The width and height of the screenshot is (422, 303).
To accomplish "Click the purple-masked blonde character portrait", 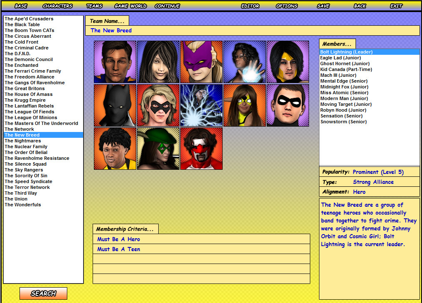I will click(201, 62).
